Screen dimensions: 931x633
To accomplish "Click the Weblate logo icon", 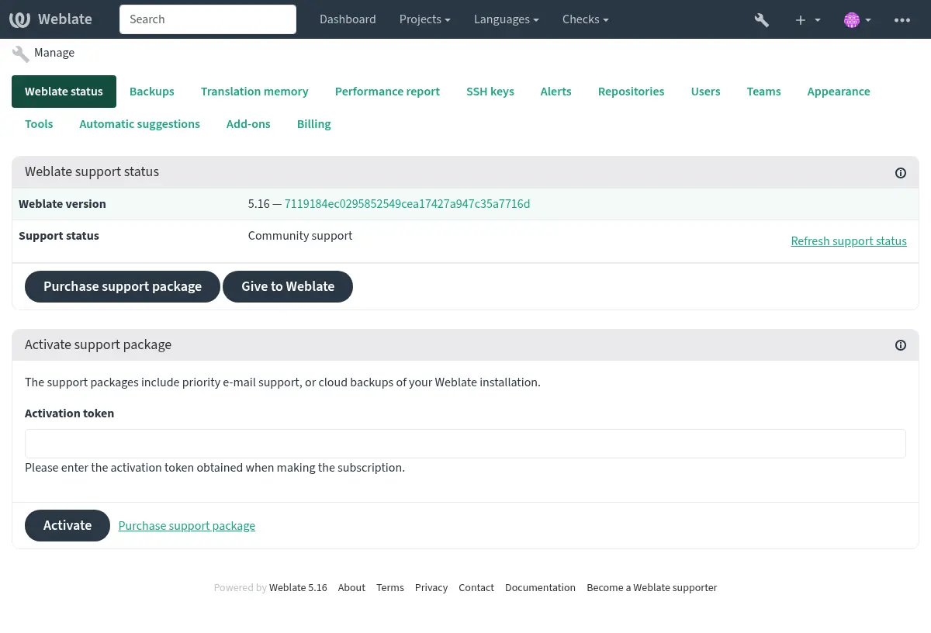I will coord(20,19).
